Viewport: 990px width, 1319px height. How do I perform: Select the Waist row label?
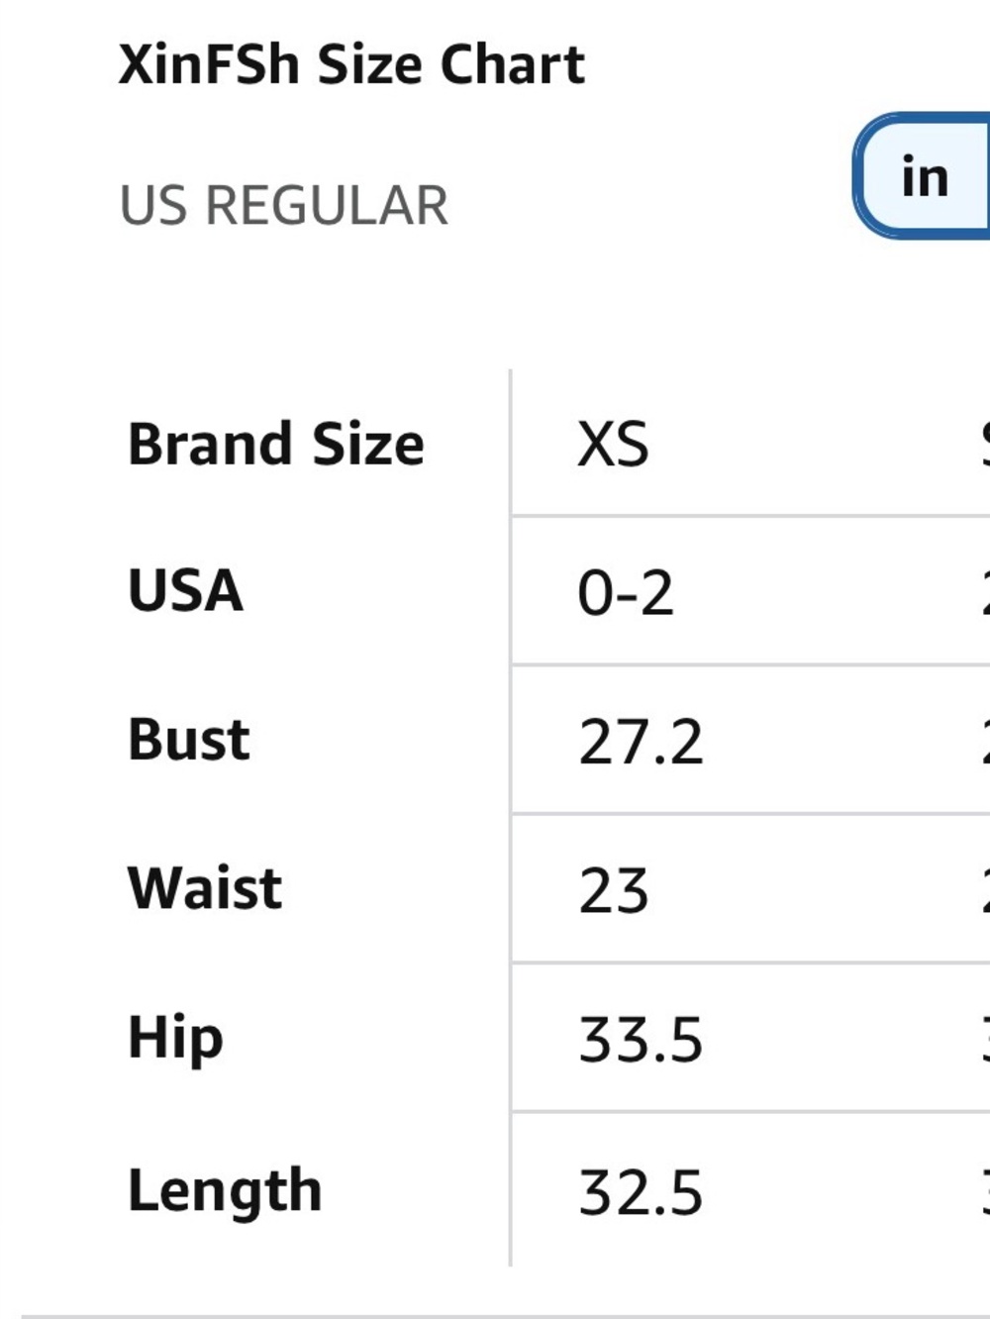(x=205, y=888)
